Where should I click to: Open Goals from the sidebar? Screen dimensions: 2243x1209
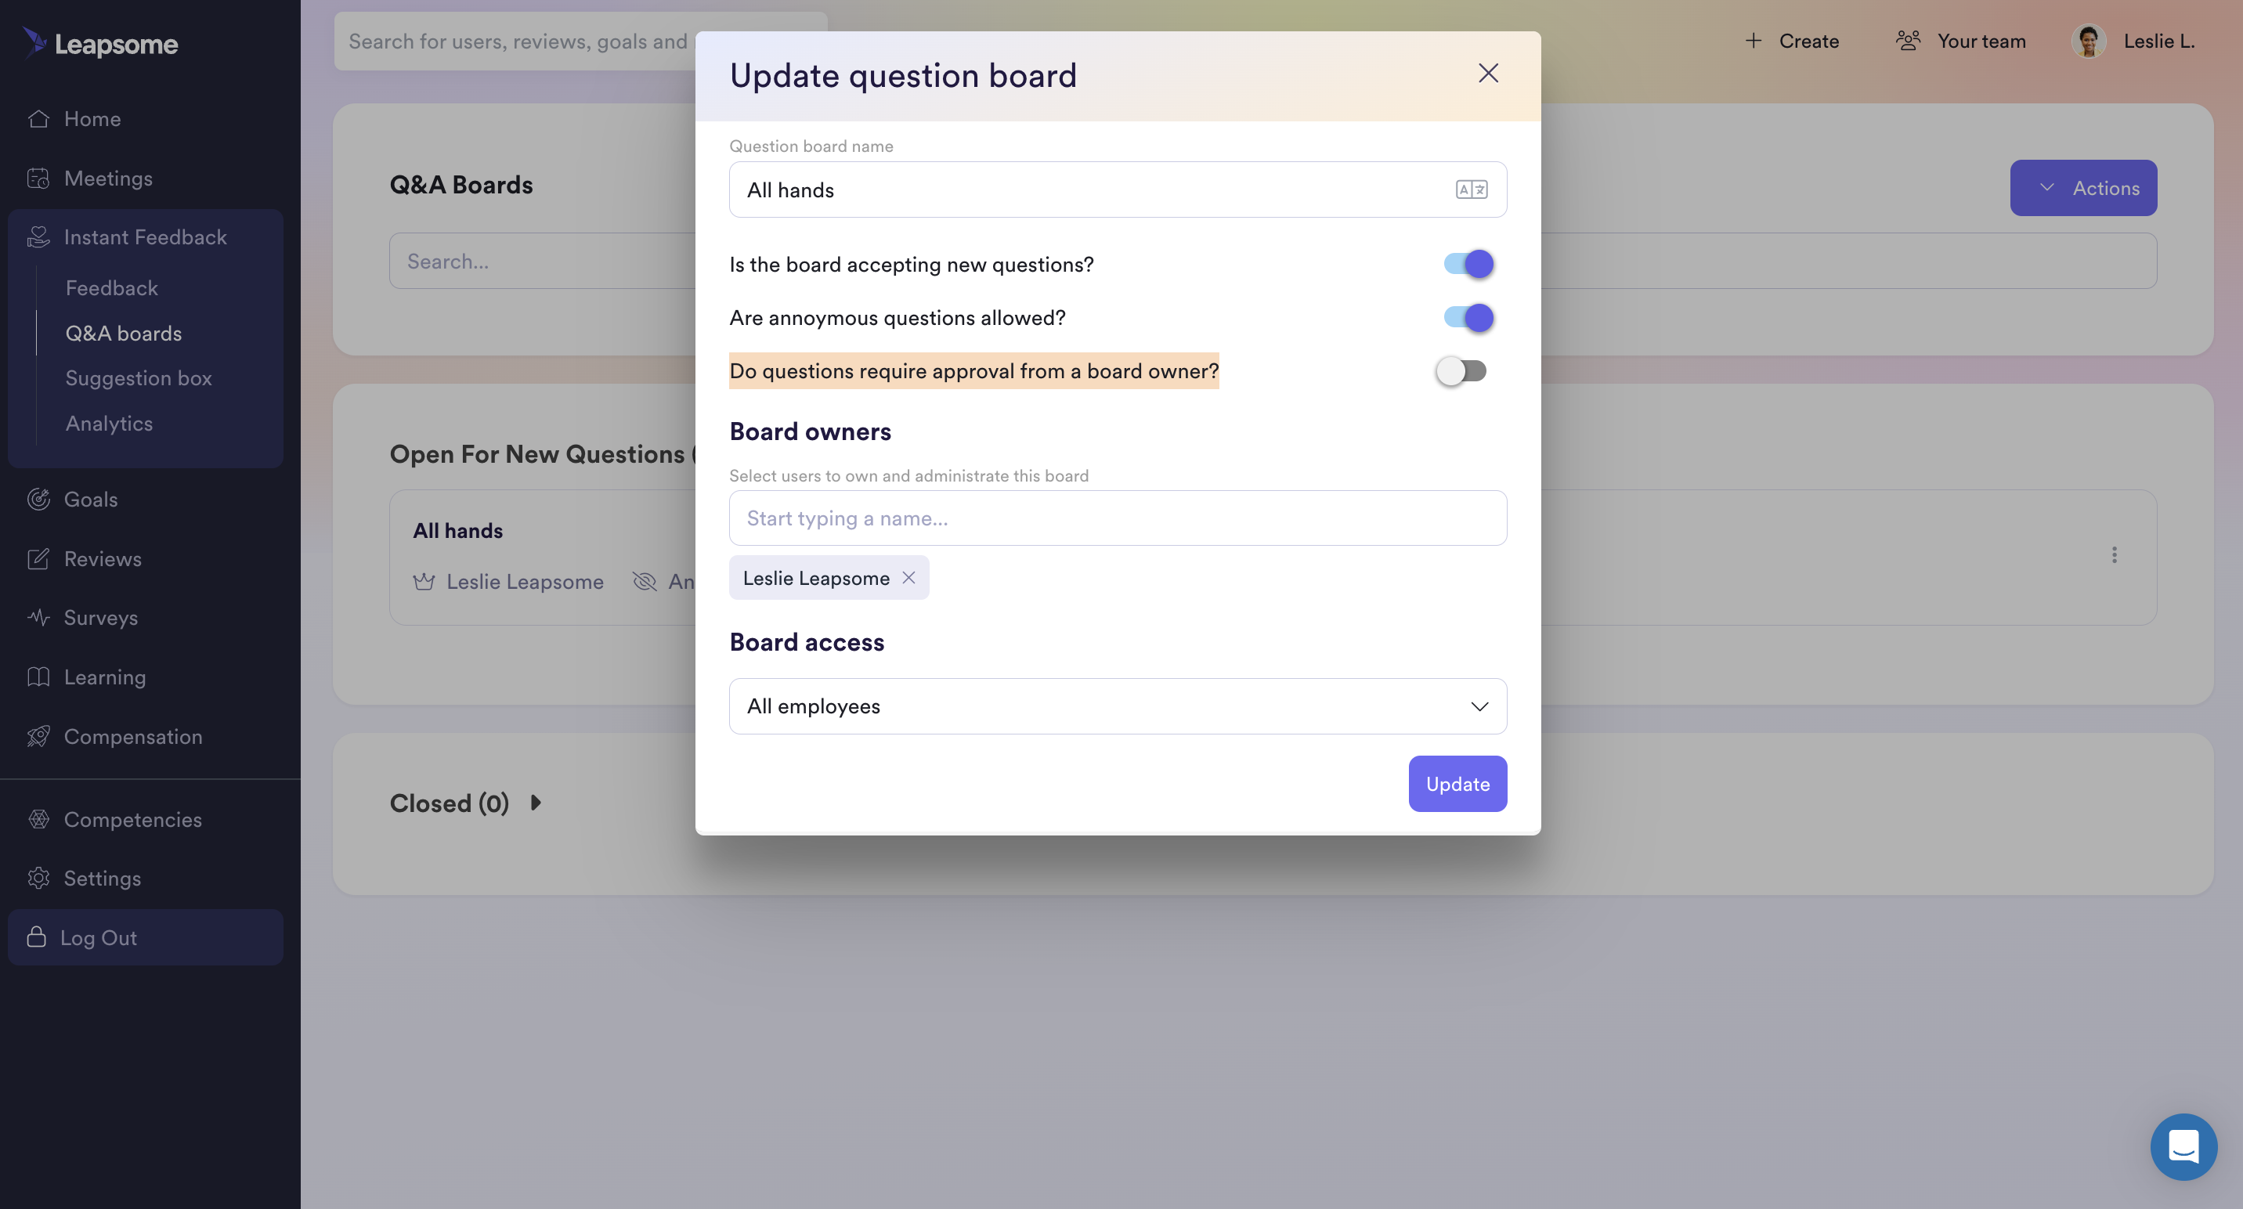pos(91,499)
